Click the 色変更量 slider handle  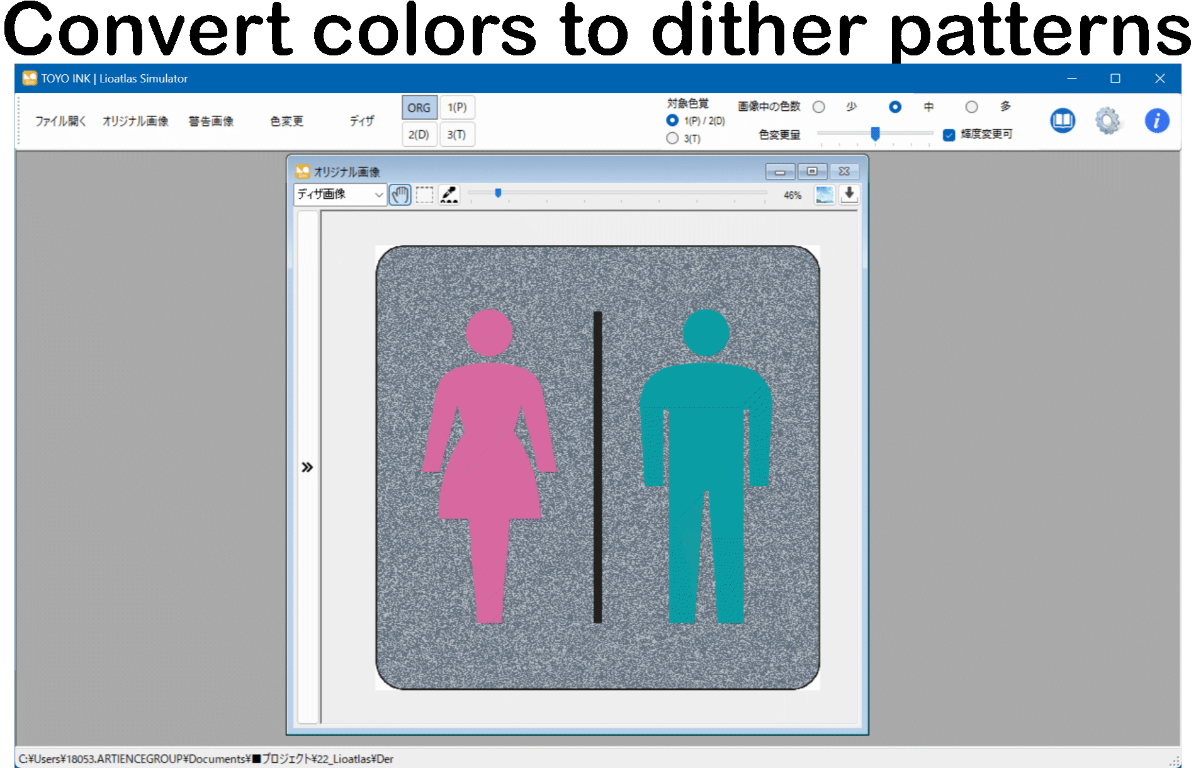coord(875,133)
